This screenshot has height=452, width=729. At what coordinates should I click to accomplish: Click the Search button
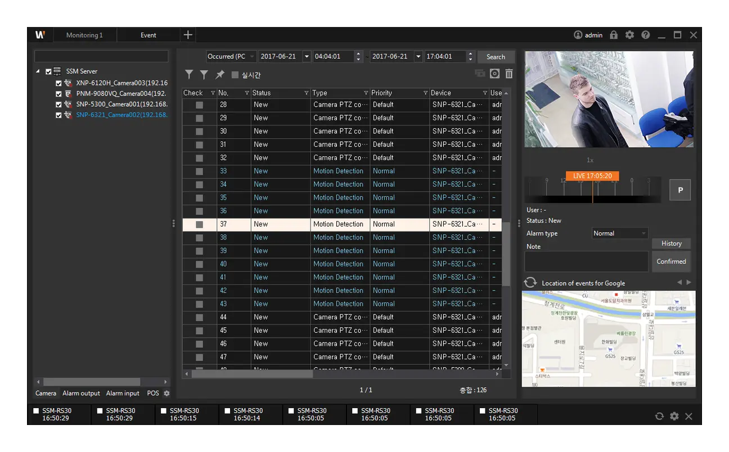point(496,57)
